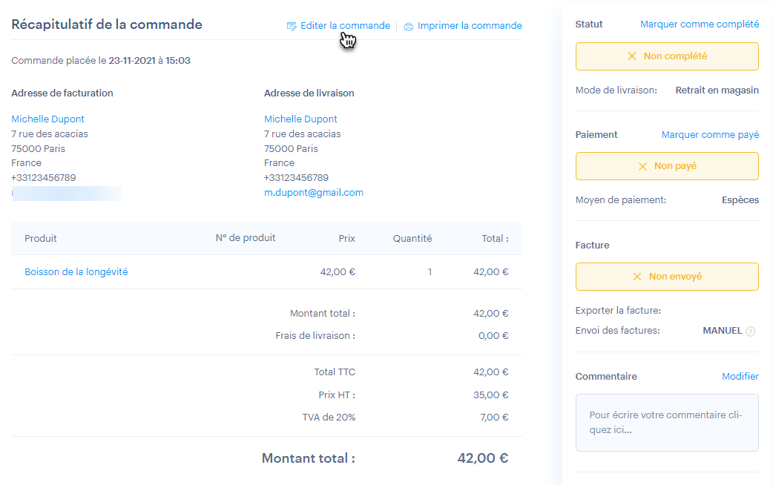Viewport: 773px width, 485px height.
Task: Click the X icon in Non payé badge
Action: click(x=642, y=166)
